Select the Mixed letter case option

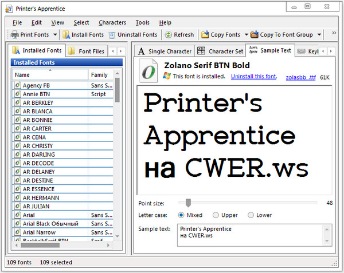click(181, 215)
